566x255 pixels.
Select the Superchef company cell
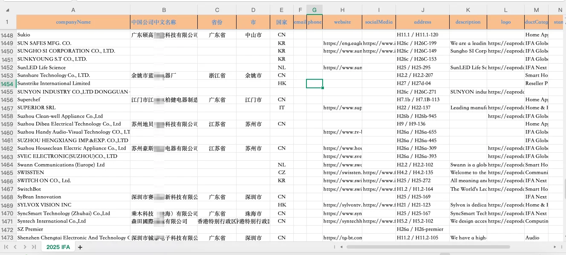click(x=73, y=100)
